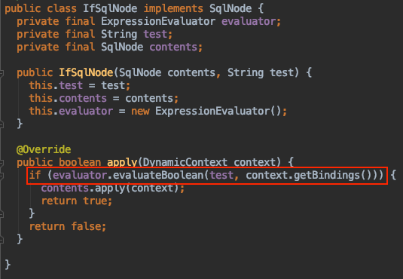Collapse the IfSqlNode constructor fold marker
The width and height of the screenshot is (403, 279).
coord(2,73)
